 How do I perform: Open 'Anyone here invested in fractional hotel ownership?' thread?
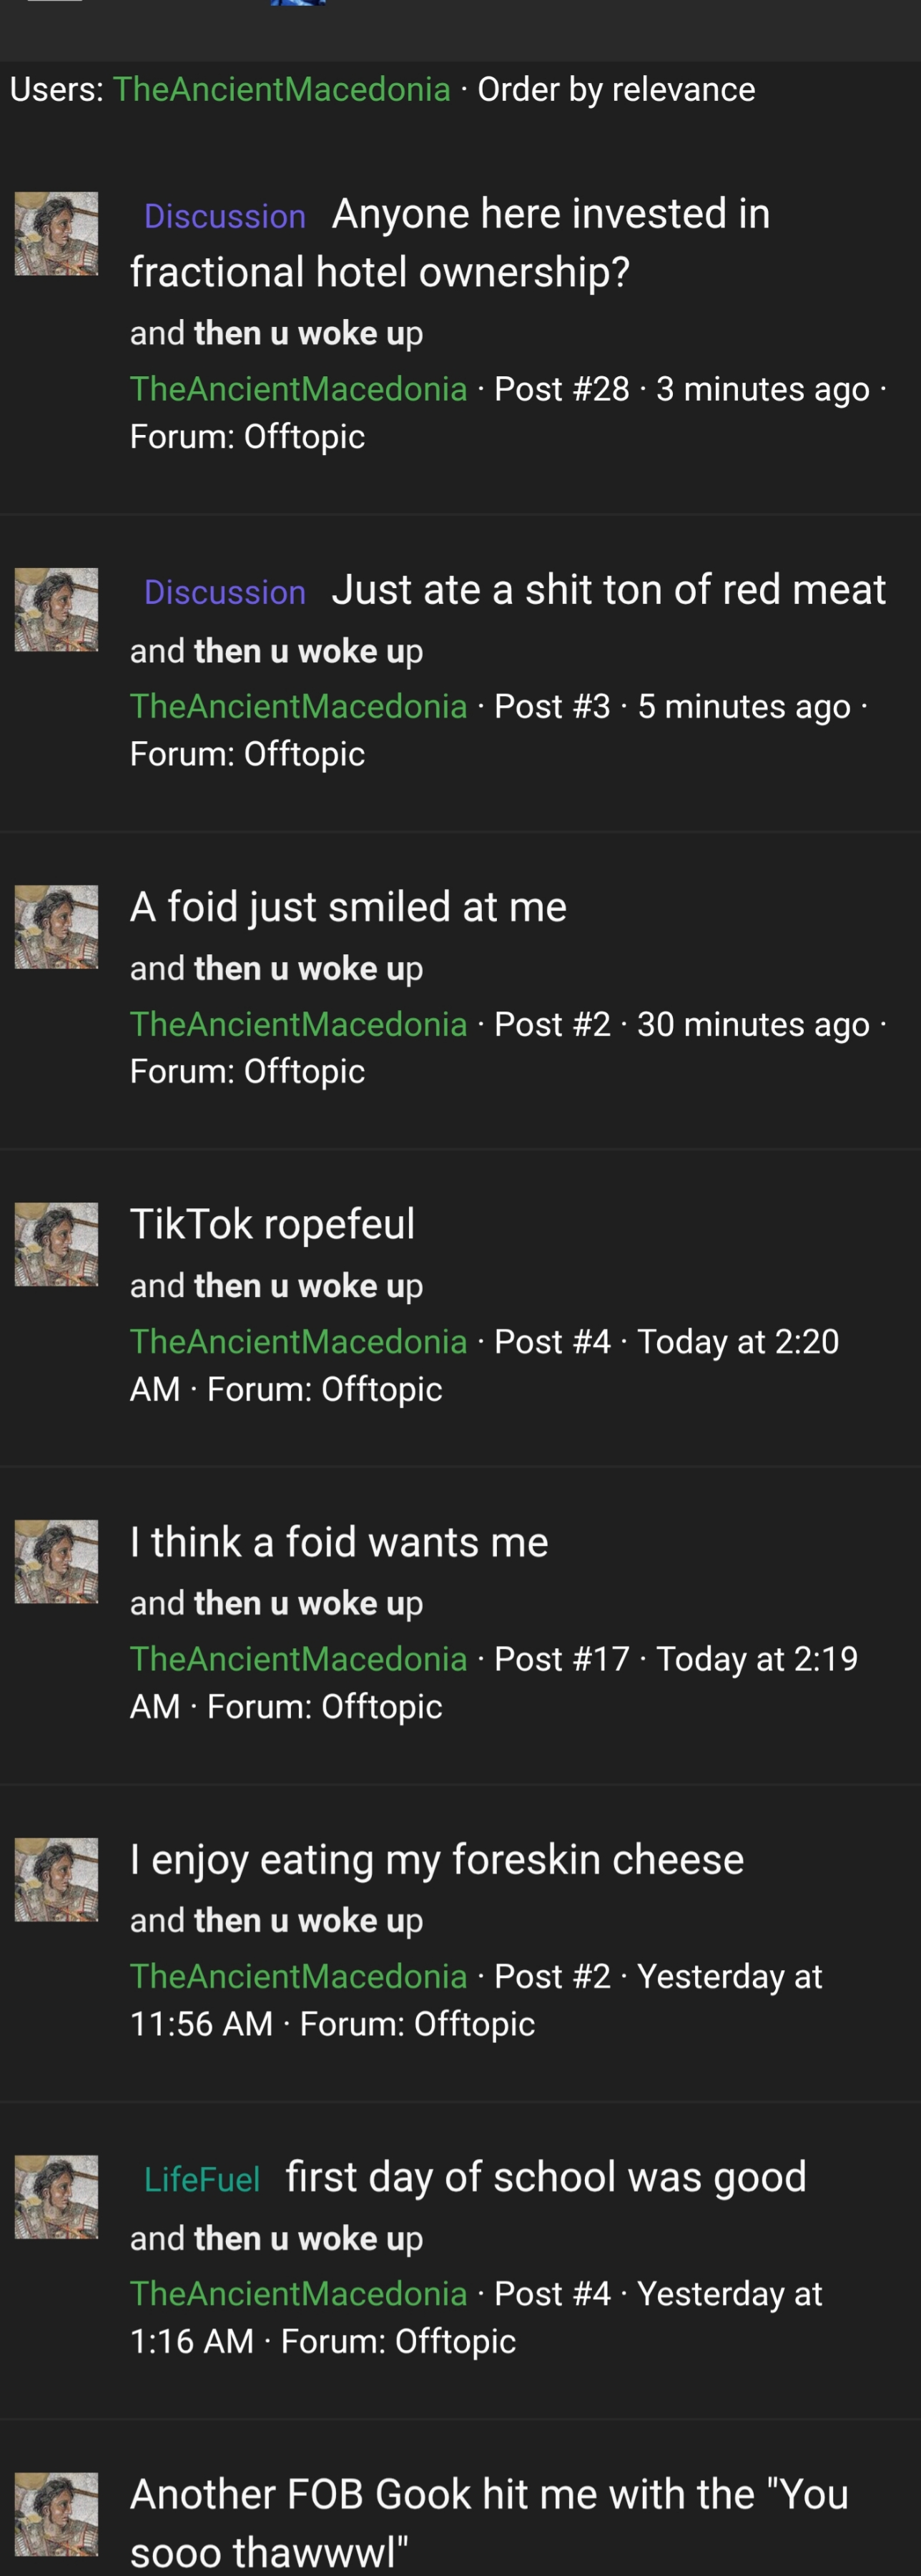tap(450, 243)
